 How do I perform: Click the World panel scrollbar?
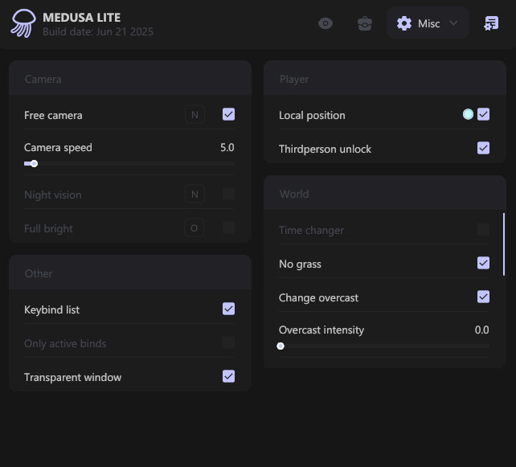504,244
